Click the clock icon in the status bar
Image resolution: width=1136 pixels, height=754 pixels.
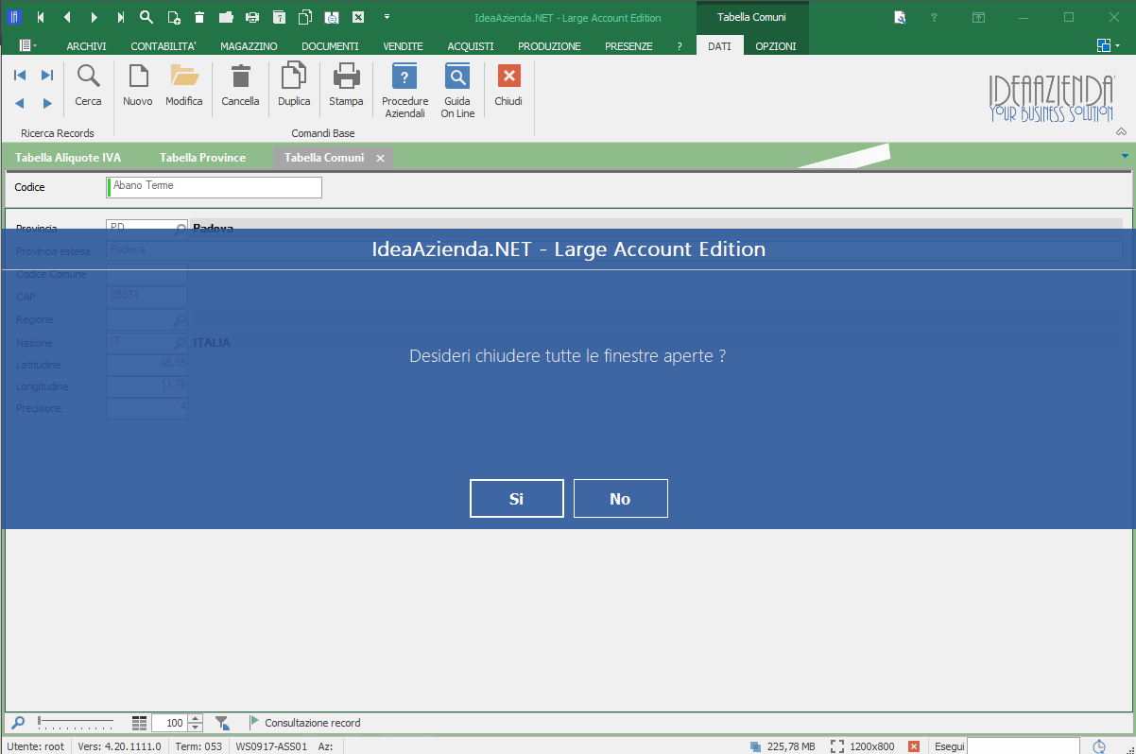(x=1099, y=745)
